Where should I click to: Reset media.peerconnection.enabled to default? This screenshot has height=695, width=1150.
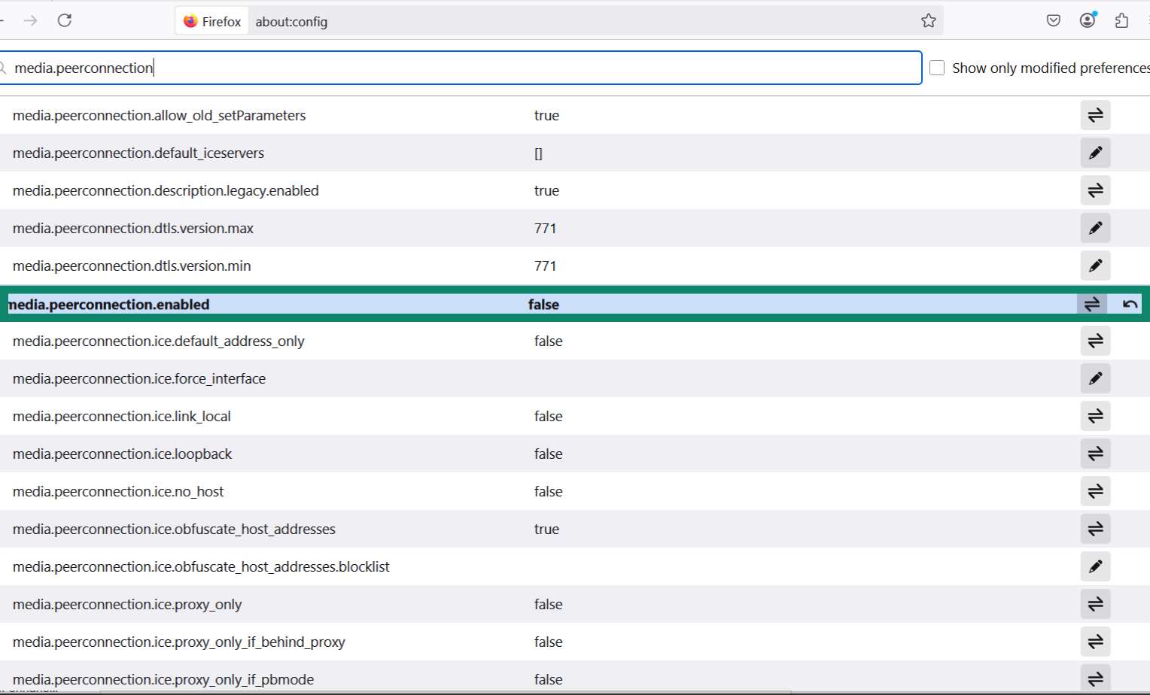point(1128,304)
